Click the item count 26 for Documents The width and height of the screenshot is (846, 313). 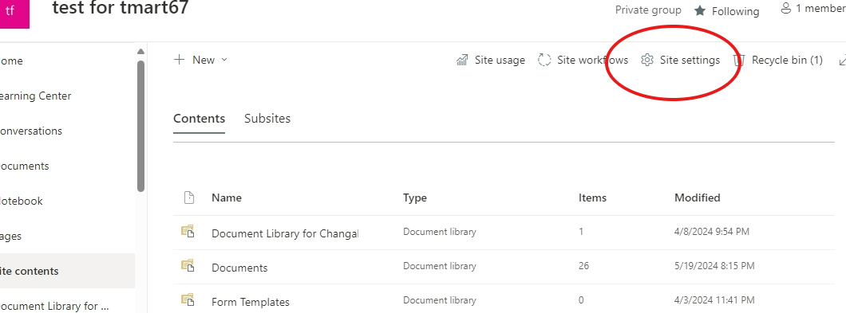point(583,265)
